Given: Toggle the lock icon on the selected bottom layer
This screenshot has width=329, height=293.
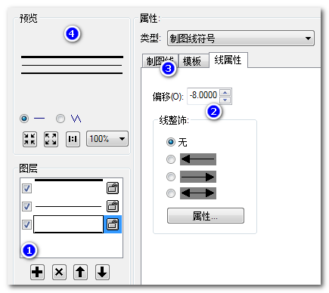Looking at the screenshot, I should tap(113, 224).
